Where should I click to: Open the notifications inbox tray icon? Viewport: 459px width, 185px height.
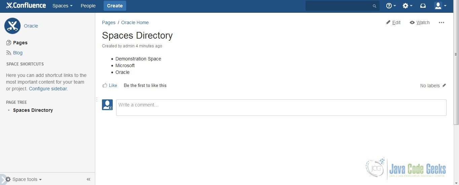[x=423, y=6]
